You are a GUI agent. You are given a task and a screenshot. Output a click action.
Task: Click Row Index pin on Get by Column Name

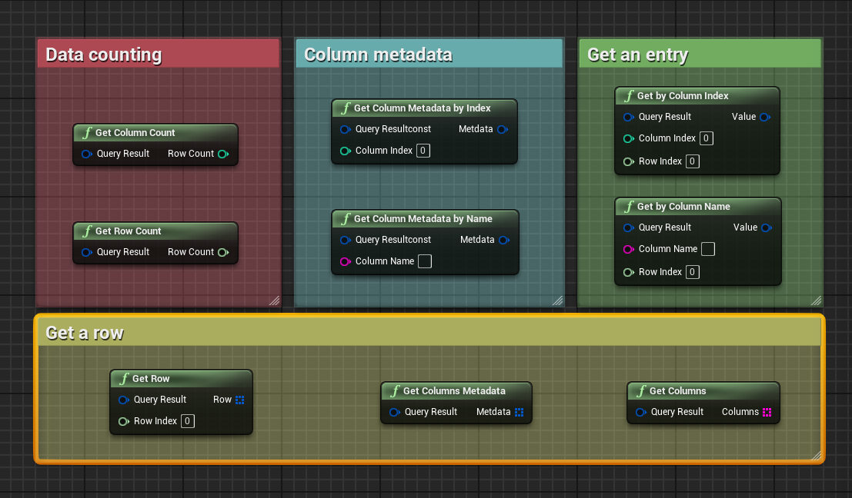[628, 272]
